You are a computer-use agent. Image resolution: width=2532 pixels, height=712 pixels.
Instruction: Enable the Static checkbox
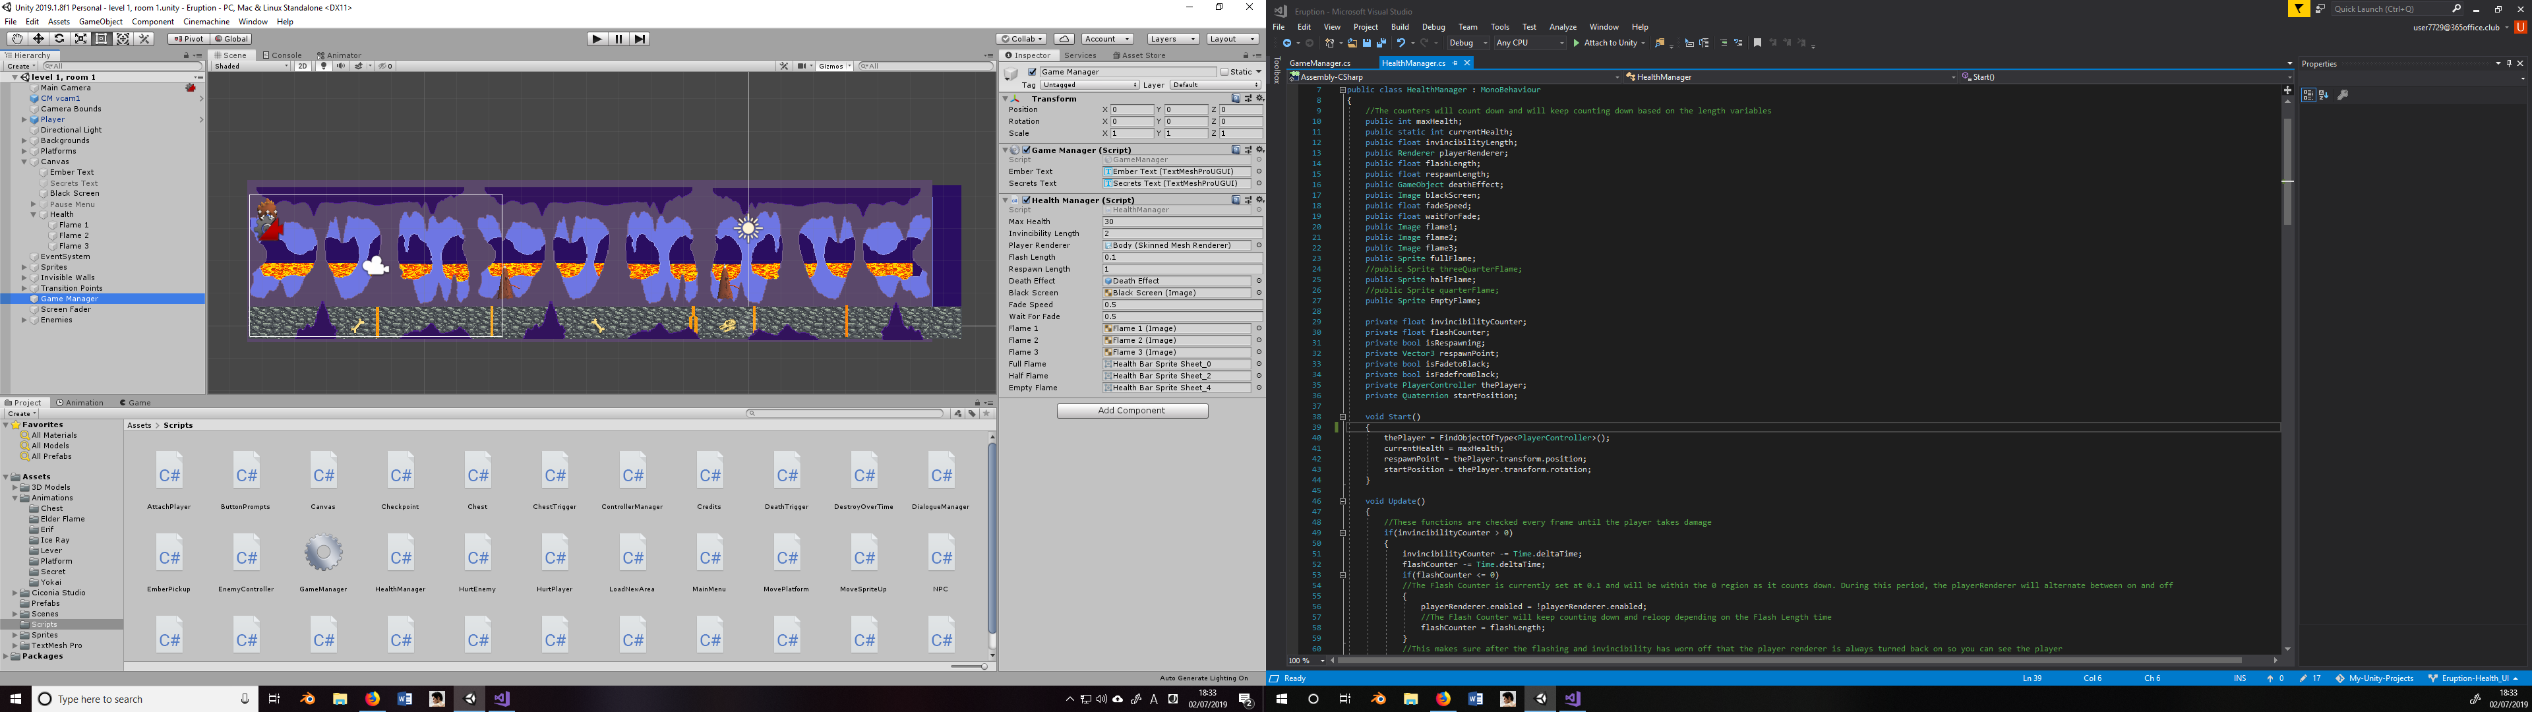(x=1224, y=72)
